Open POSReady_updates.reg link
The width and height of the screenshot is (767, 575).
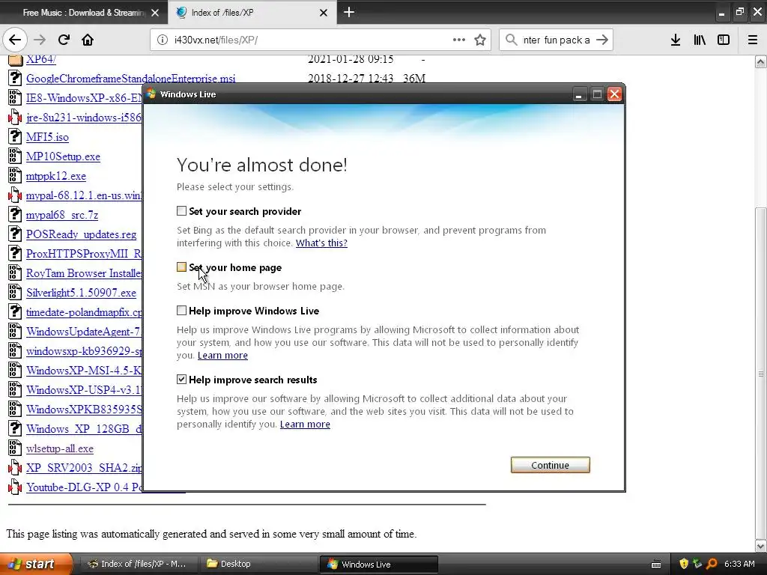coord(81,234)
